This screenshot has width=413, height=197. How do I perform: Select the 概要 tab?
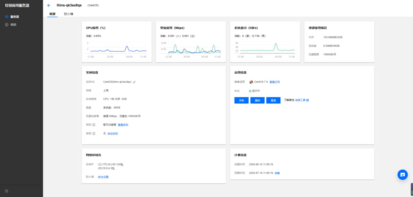[52, 14]
